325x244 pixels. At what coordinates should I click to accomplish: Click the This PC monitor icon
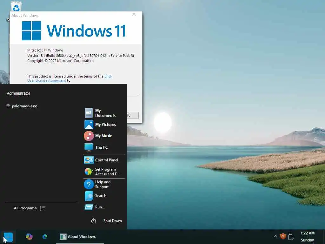[89, 147]
